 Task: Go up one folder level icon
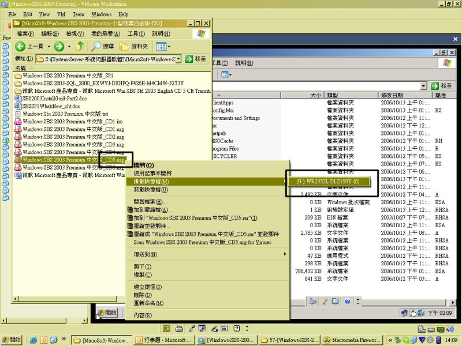[80, 46]
